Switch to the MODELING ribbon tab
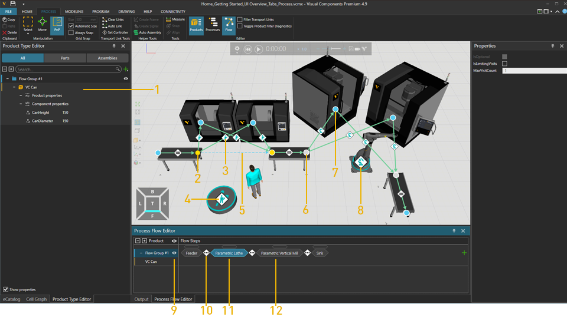This screenshot has height=317, width=567. (x=74, y=11)
